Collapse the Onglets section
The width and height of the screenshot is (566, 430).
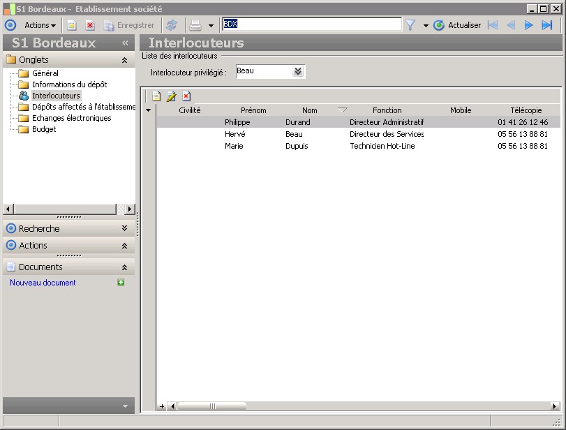(x=124, y=60)
